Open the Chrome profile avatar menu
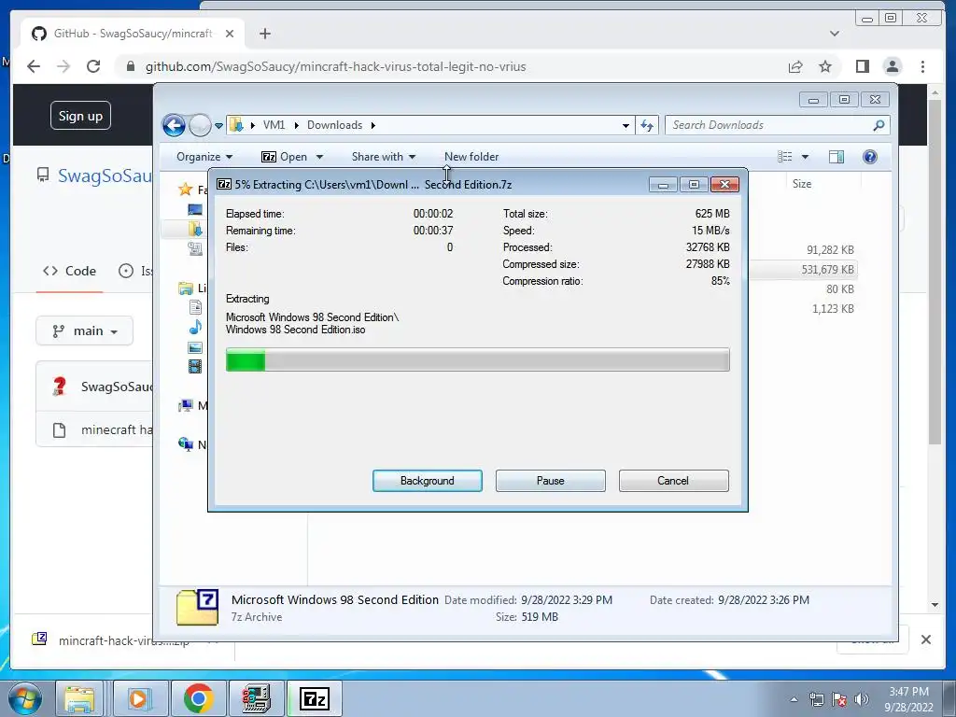Screen dimensions: 956x717 pyautogui.click(x=893, y=66)
